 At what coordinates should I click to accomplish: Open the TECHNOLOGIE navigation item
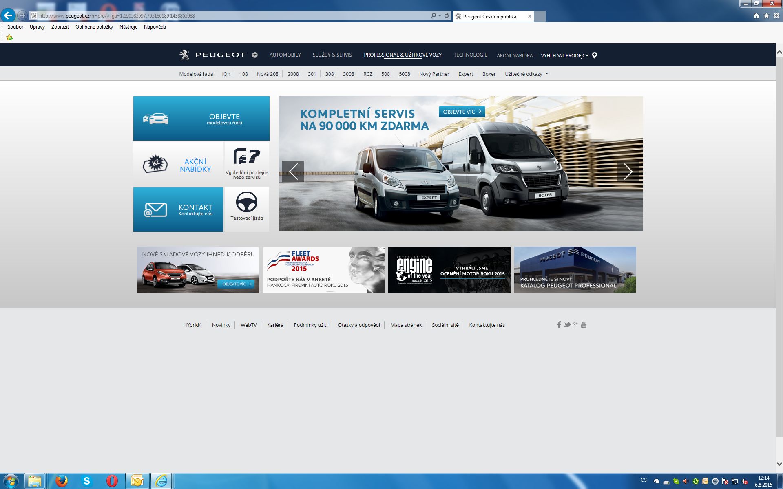470,55
